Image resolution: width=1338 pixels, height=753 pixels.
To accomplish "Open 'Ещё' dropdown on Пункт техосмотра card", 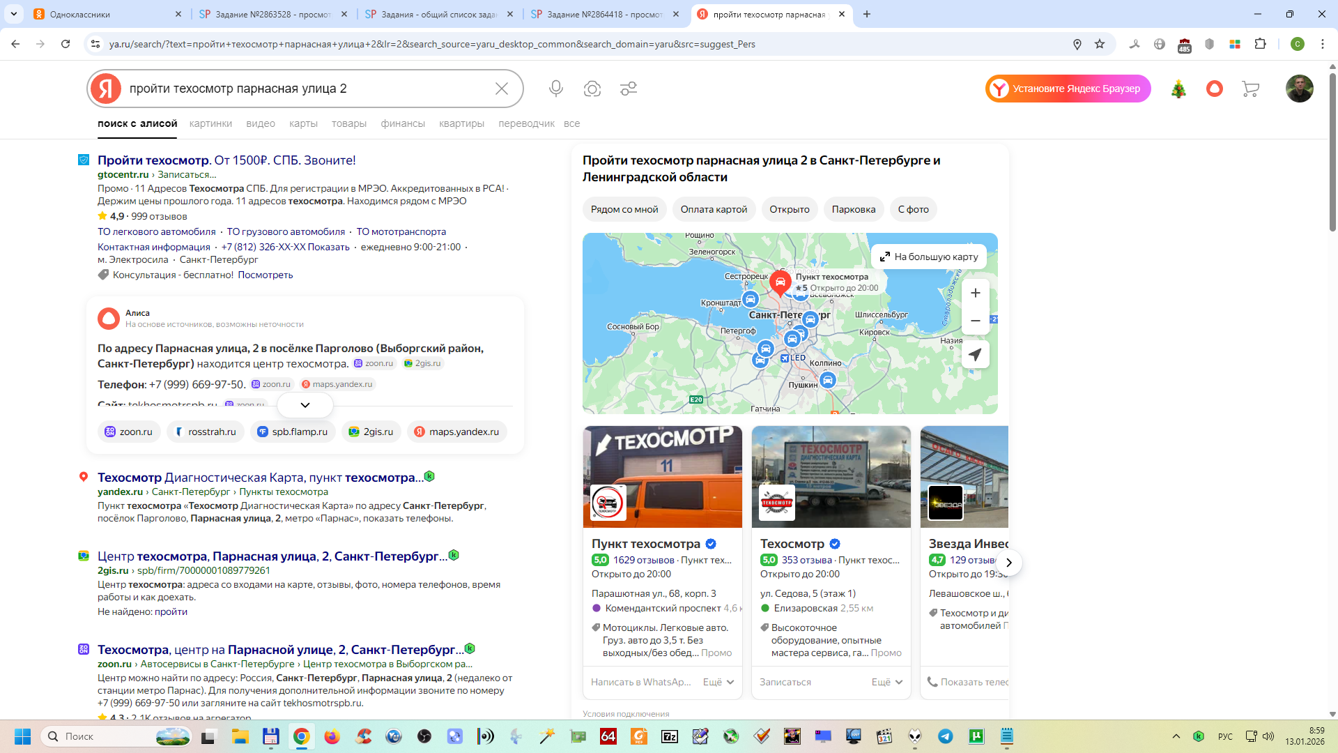I will pos(718,682).
